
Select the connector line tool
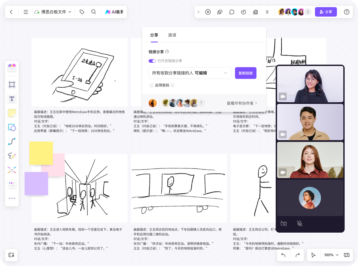(12, 142)
